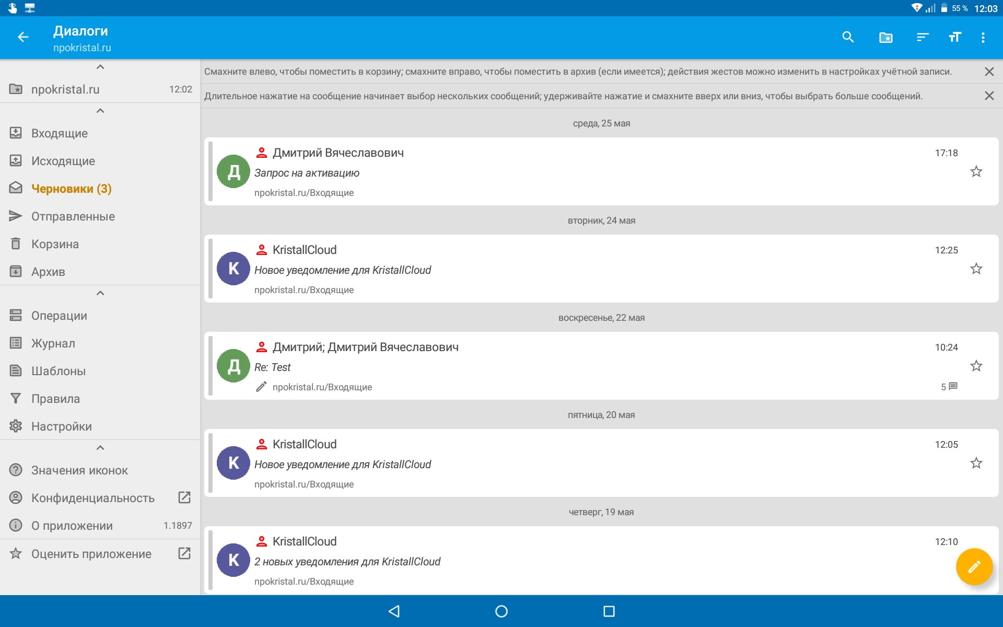This screenshot has width=1003, height=627.
Task: Tap the text size icon
Action: tap(954, 37)
